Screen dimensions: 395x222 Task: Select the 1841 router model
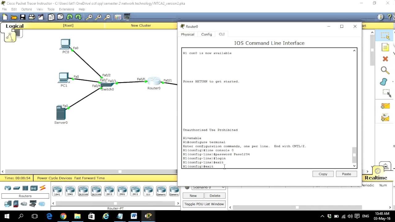click(x=57, y=191)
